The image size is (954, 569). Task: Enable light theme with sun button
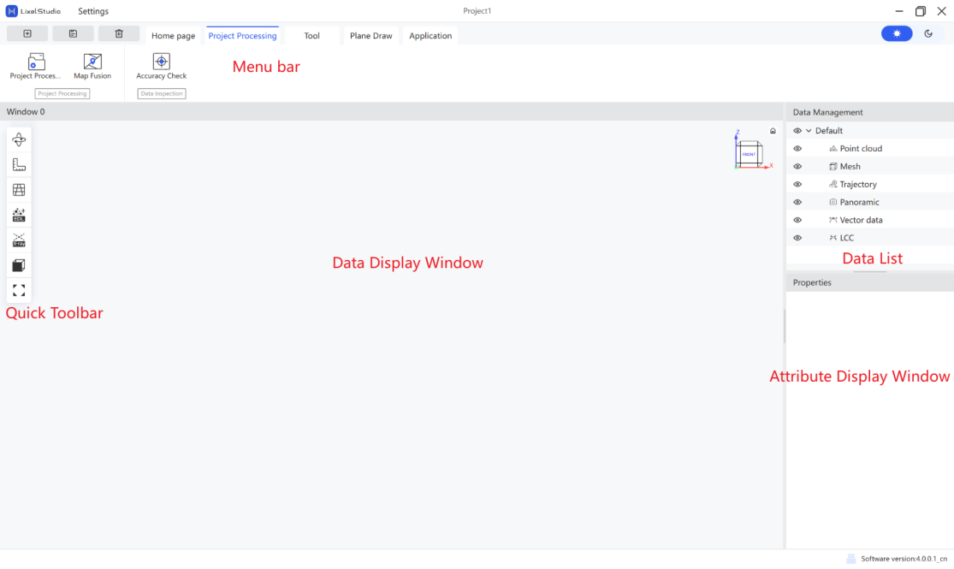tap(897, 33)
